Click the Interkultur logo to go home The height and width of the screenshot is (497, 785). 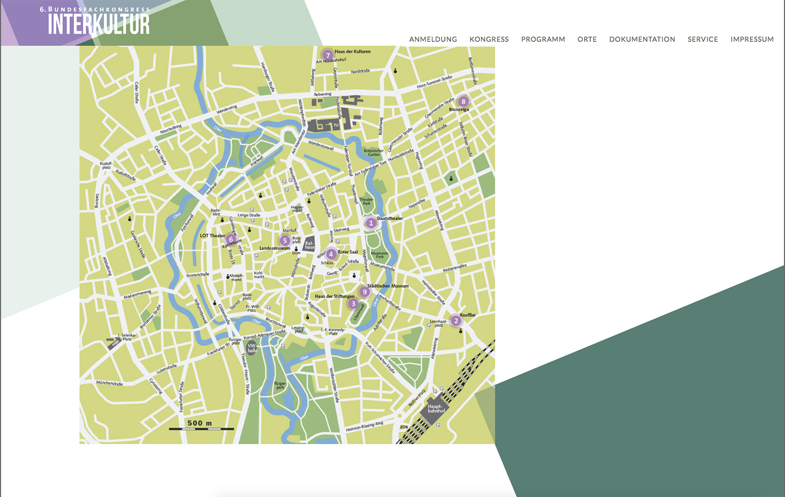98,22
